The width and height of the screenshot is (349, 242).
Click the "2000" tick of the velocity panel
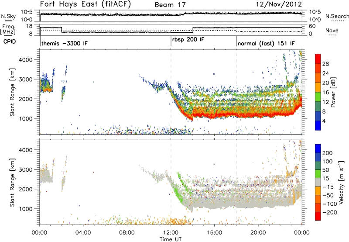(x=26, y=189)
